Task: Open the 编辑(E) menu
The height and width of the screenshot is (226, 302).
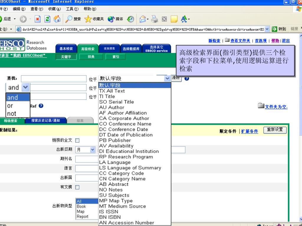Action: (19, 9)
